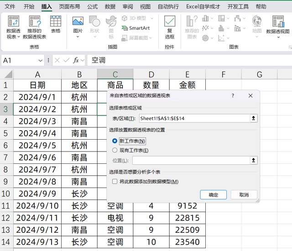Viewport: 292px width, 251px height.
Task: Click the Select All corner triangle
Action: tap(8, 74)
